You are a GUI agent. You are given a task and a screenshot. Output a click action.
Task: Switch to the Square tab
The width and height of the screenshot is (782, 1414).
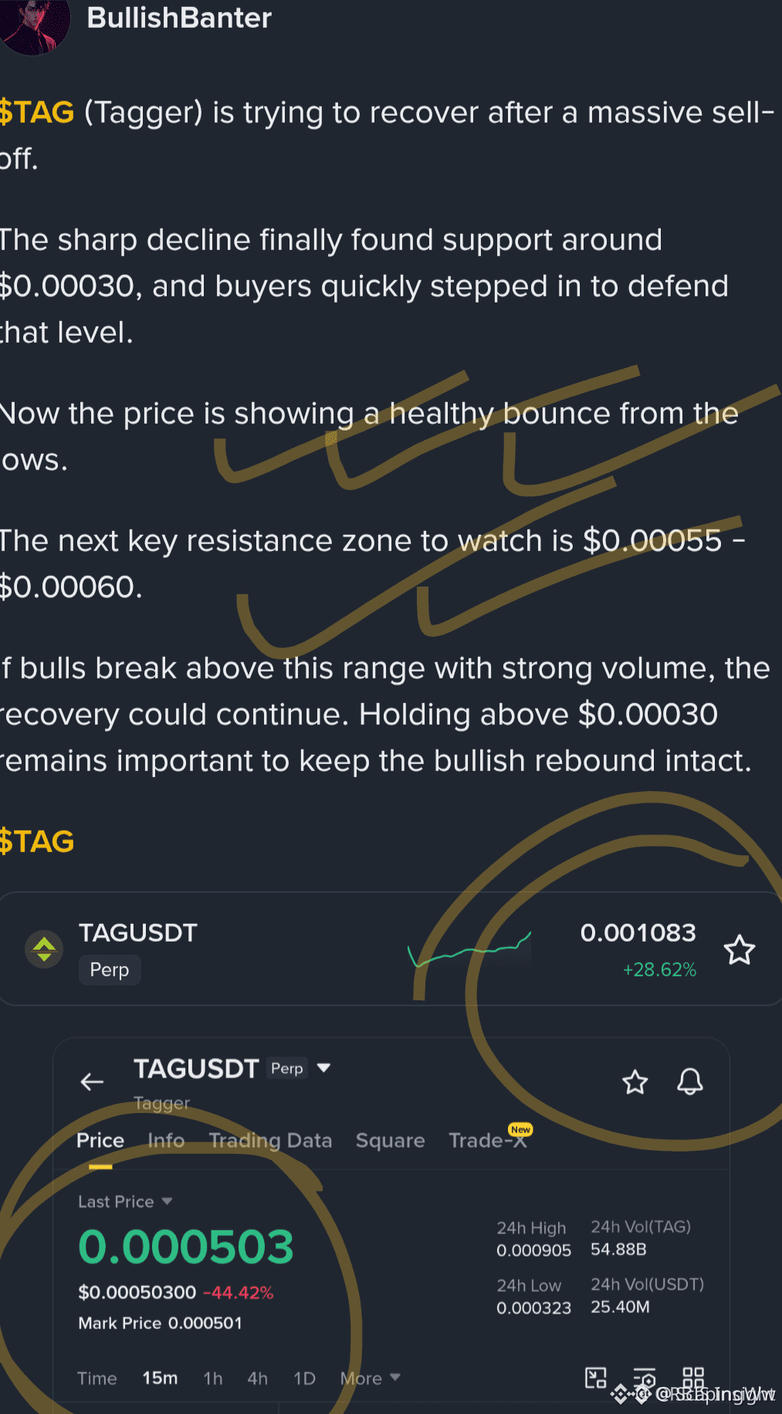(390, 1141)
